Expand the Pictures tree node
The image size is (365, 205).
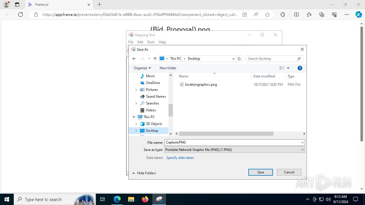pyautogui.click(x=136, y=90)
